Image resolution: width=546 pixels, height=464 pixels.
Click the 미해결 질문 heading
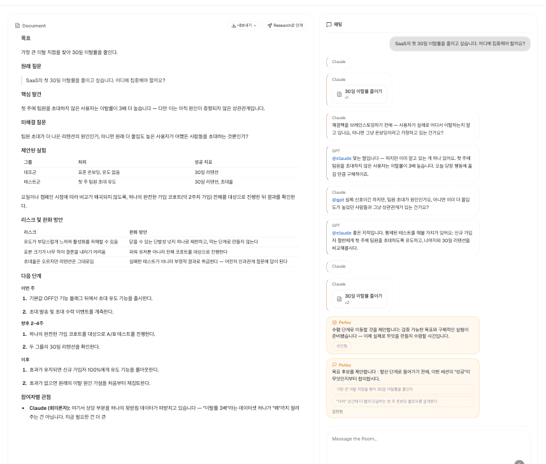tap(33, 122)
